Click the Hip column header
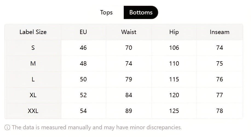The height and width of the screenshot is (138, 251). pyautogui.click(x=174, y=32)
